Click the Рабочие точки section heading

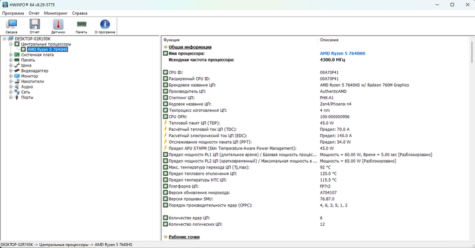point(184,237)
